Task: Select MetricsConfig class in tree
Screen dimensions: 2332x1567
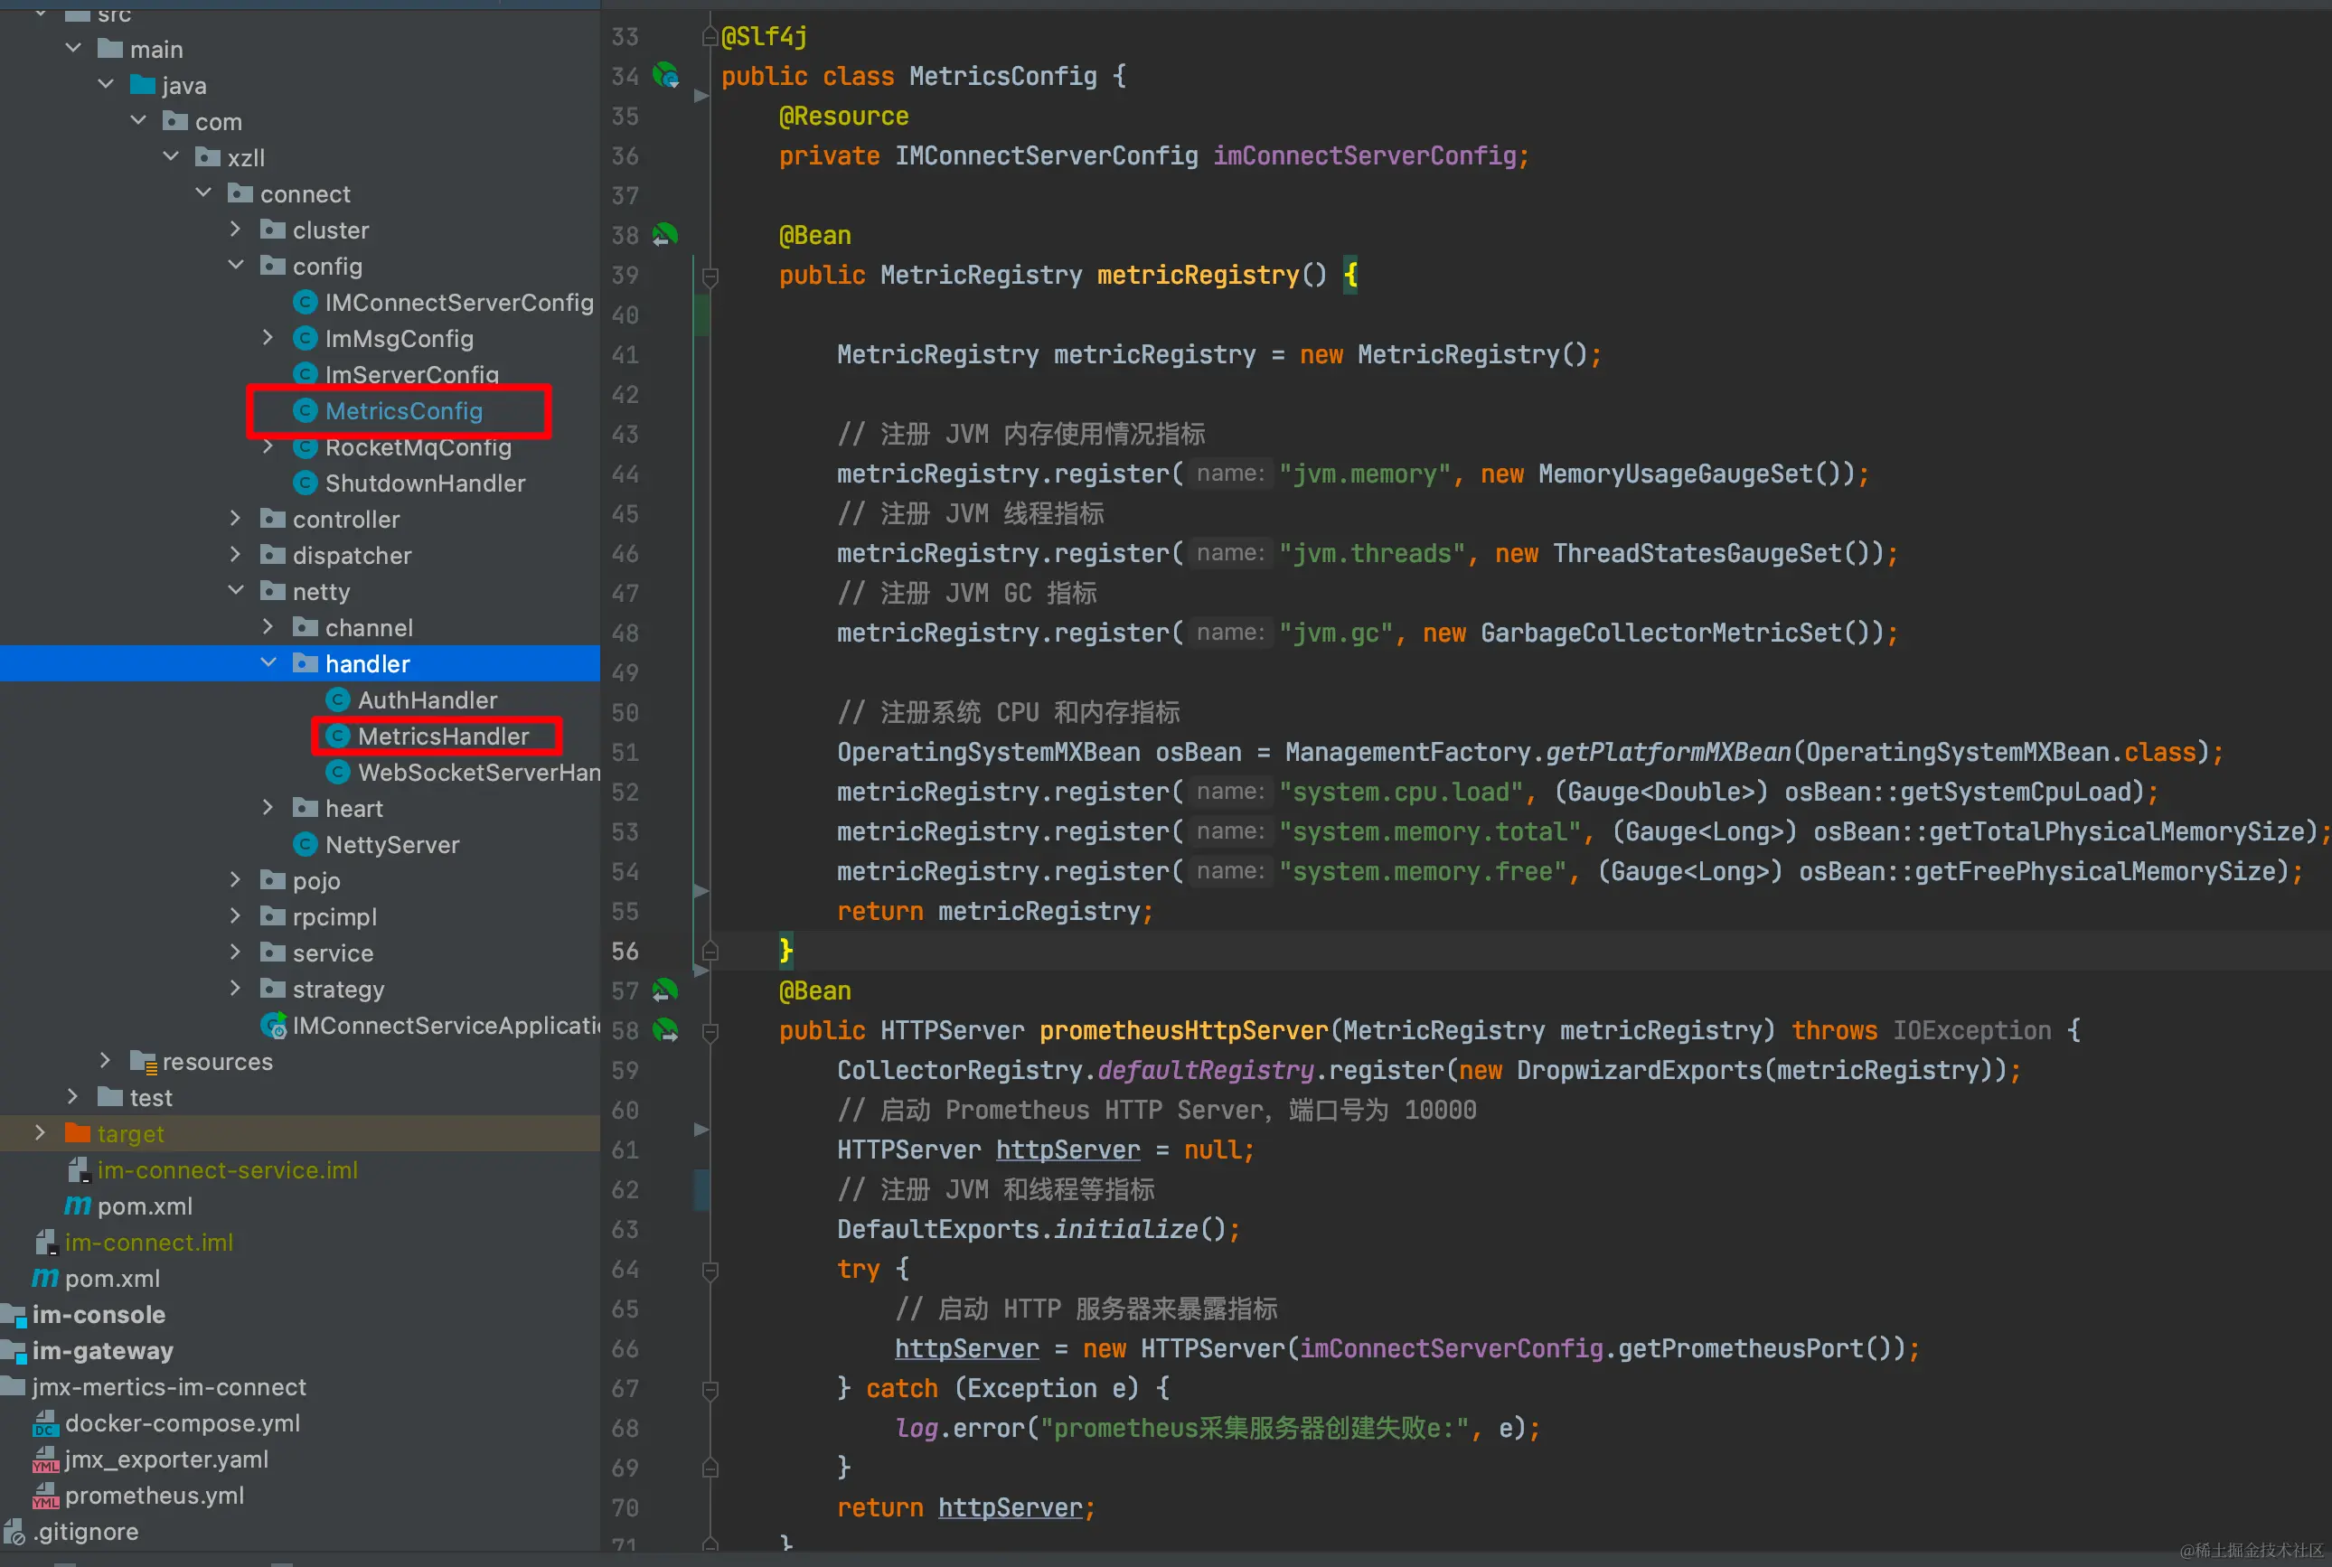Action: click(403, 411)
